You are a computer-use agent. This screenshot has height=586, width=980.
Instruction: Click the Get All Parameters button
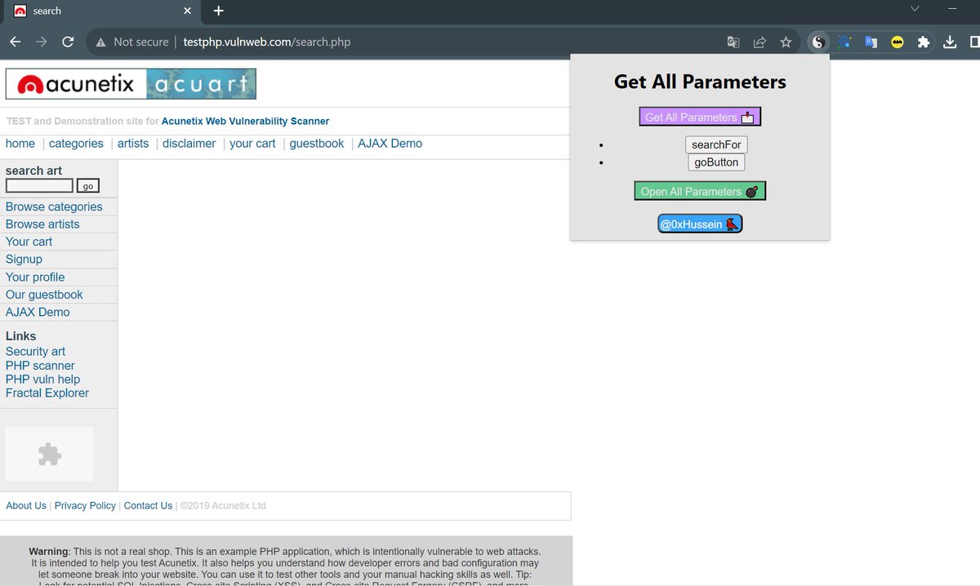tap(700, 117)
